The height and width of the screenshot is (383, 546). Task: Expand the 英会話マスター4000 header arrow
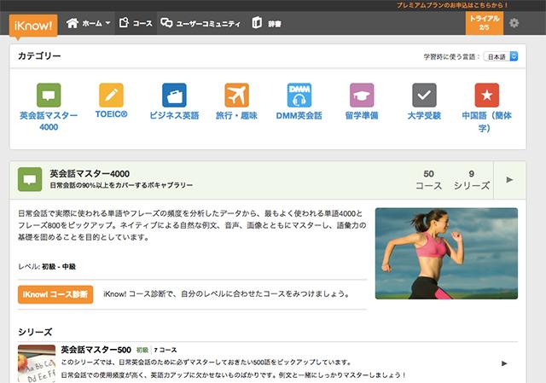(509, 180)
